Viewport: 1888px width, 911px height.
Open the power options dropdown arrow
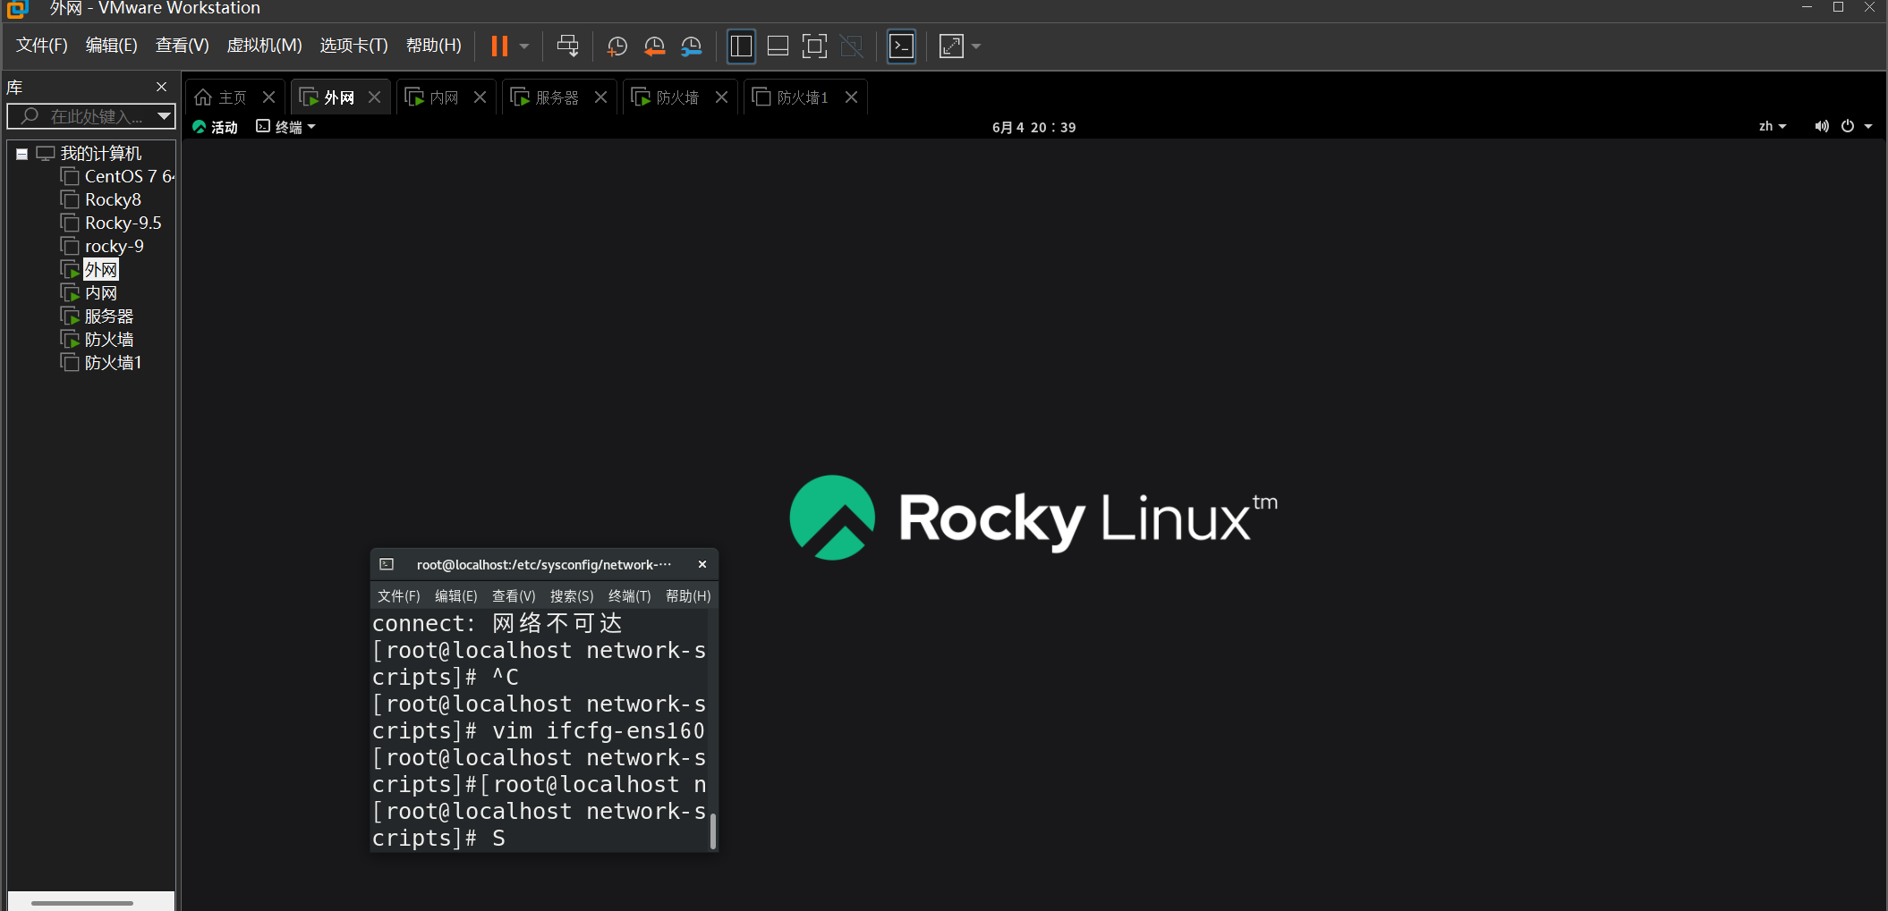(525, 46)
